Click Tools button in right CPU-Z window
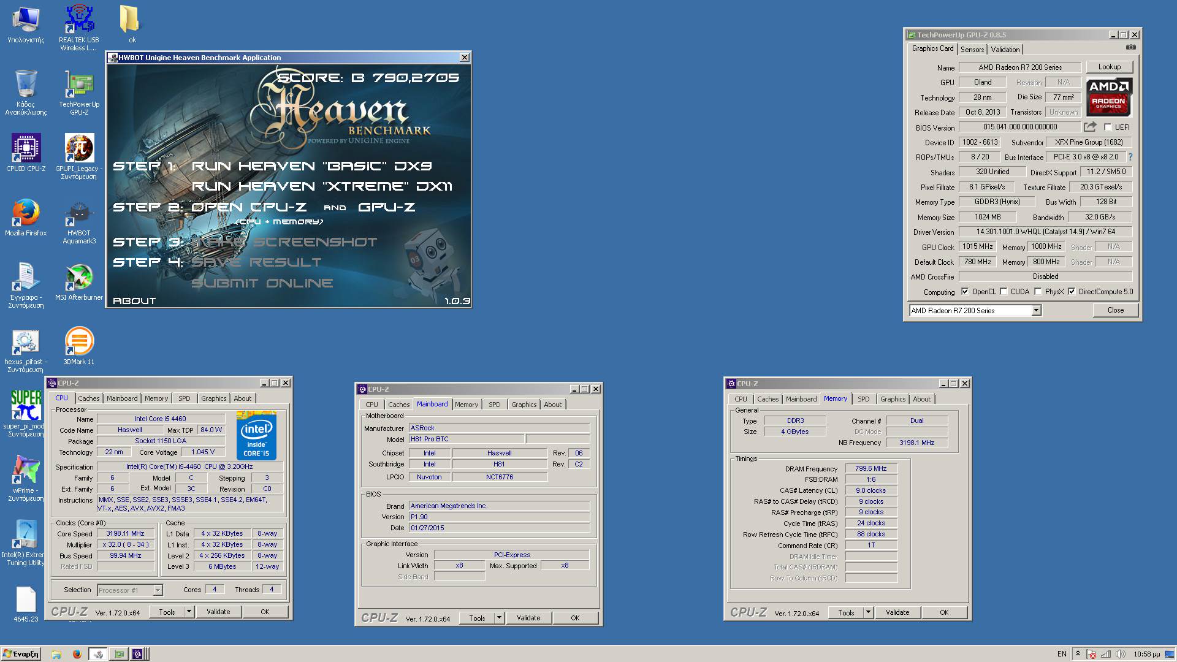The image size is (1177, 662). pyautogui.click(x=846, y=612)
